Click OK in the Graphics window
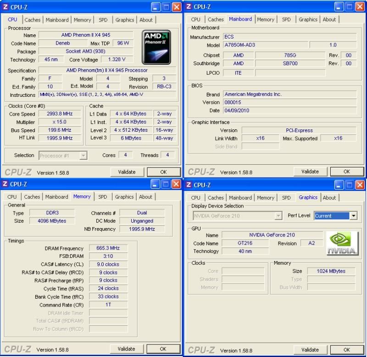Screen dimensions: 367x357 tap(347, 350)
